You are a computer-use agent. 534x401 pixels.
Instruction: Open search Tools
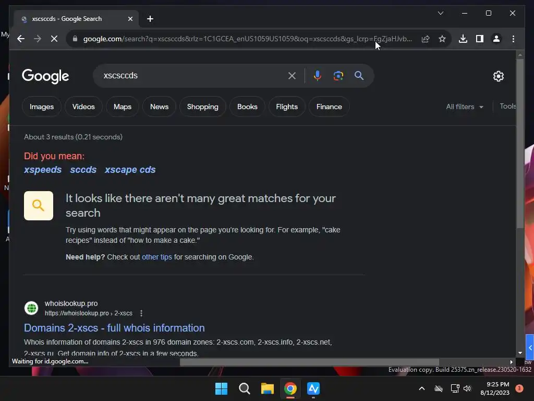(507, 107)
